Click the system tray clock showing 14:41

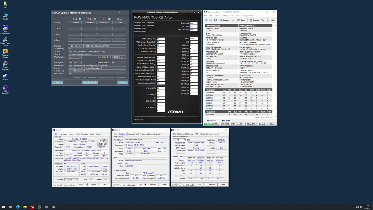click(x=367, y=206)
